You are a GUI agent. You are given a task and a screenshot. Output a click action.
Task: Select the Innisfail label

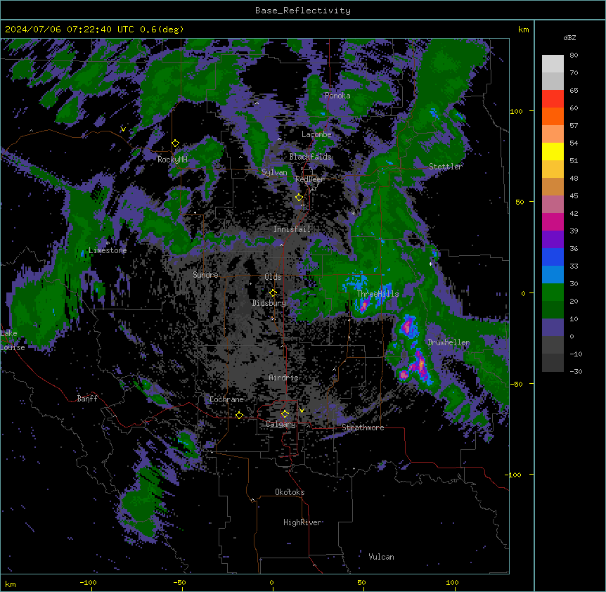292,229
